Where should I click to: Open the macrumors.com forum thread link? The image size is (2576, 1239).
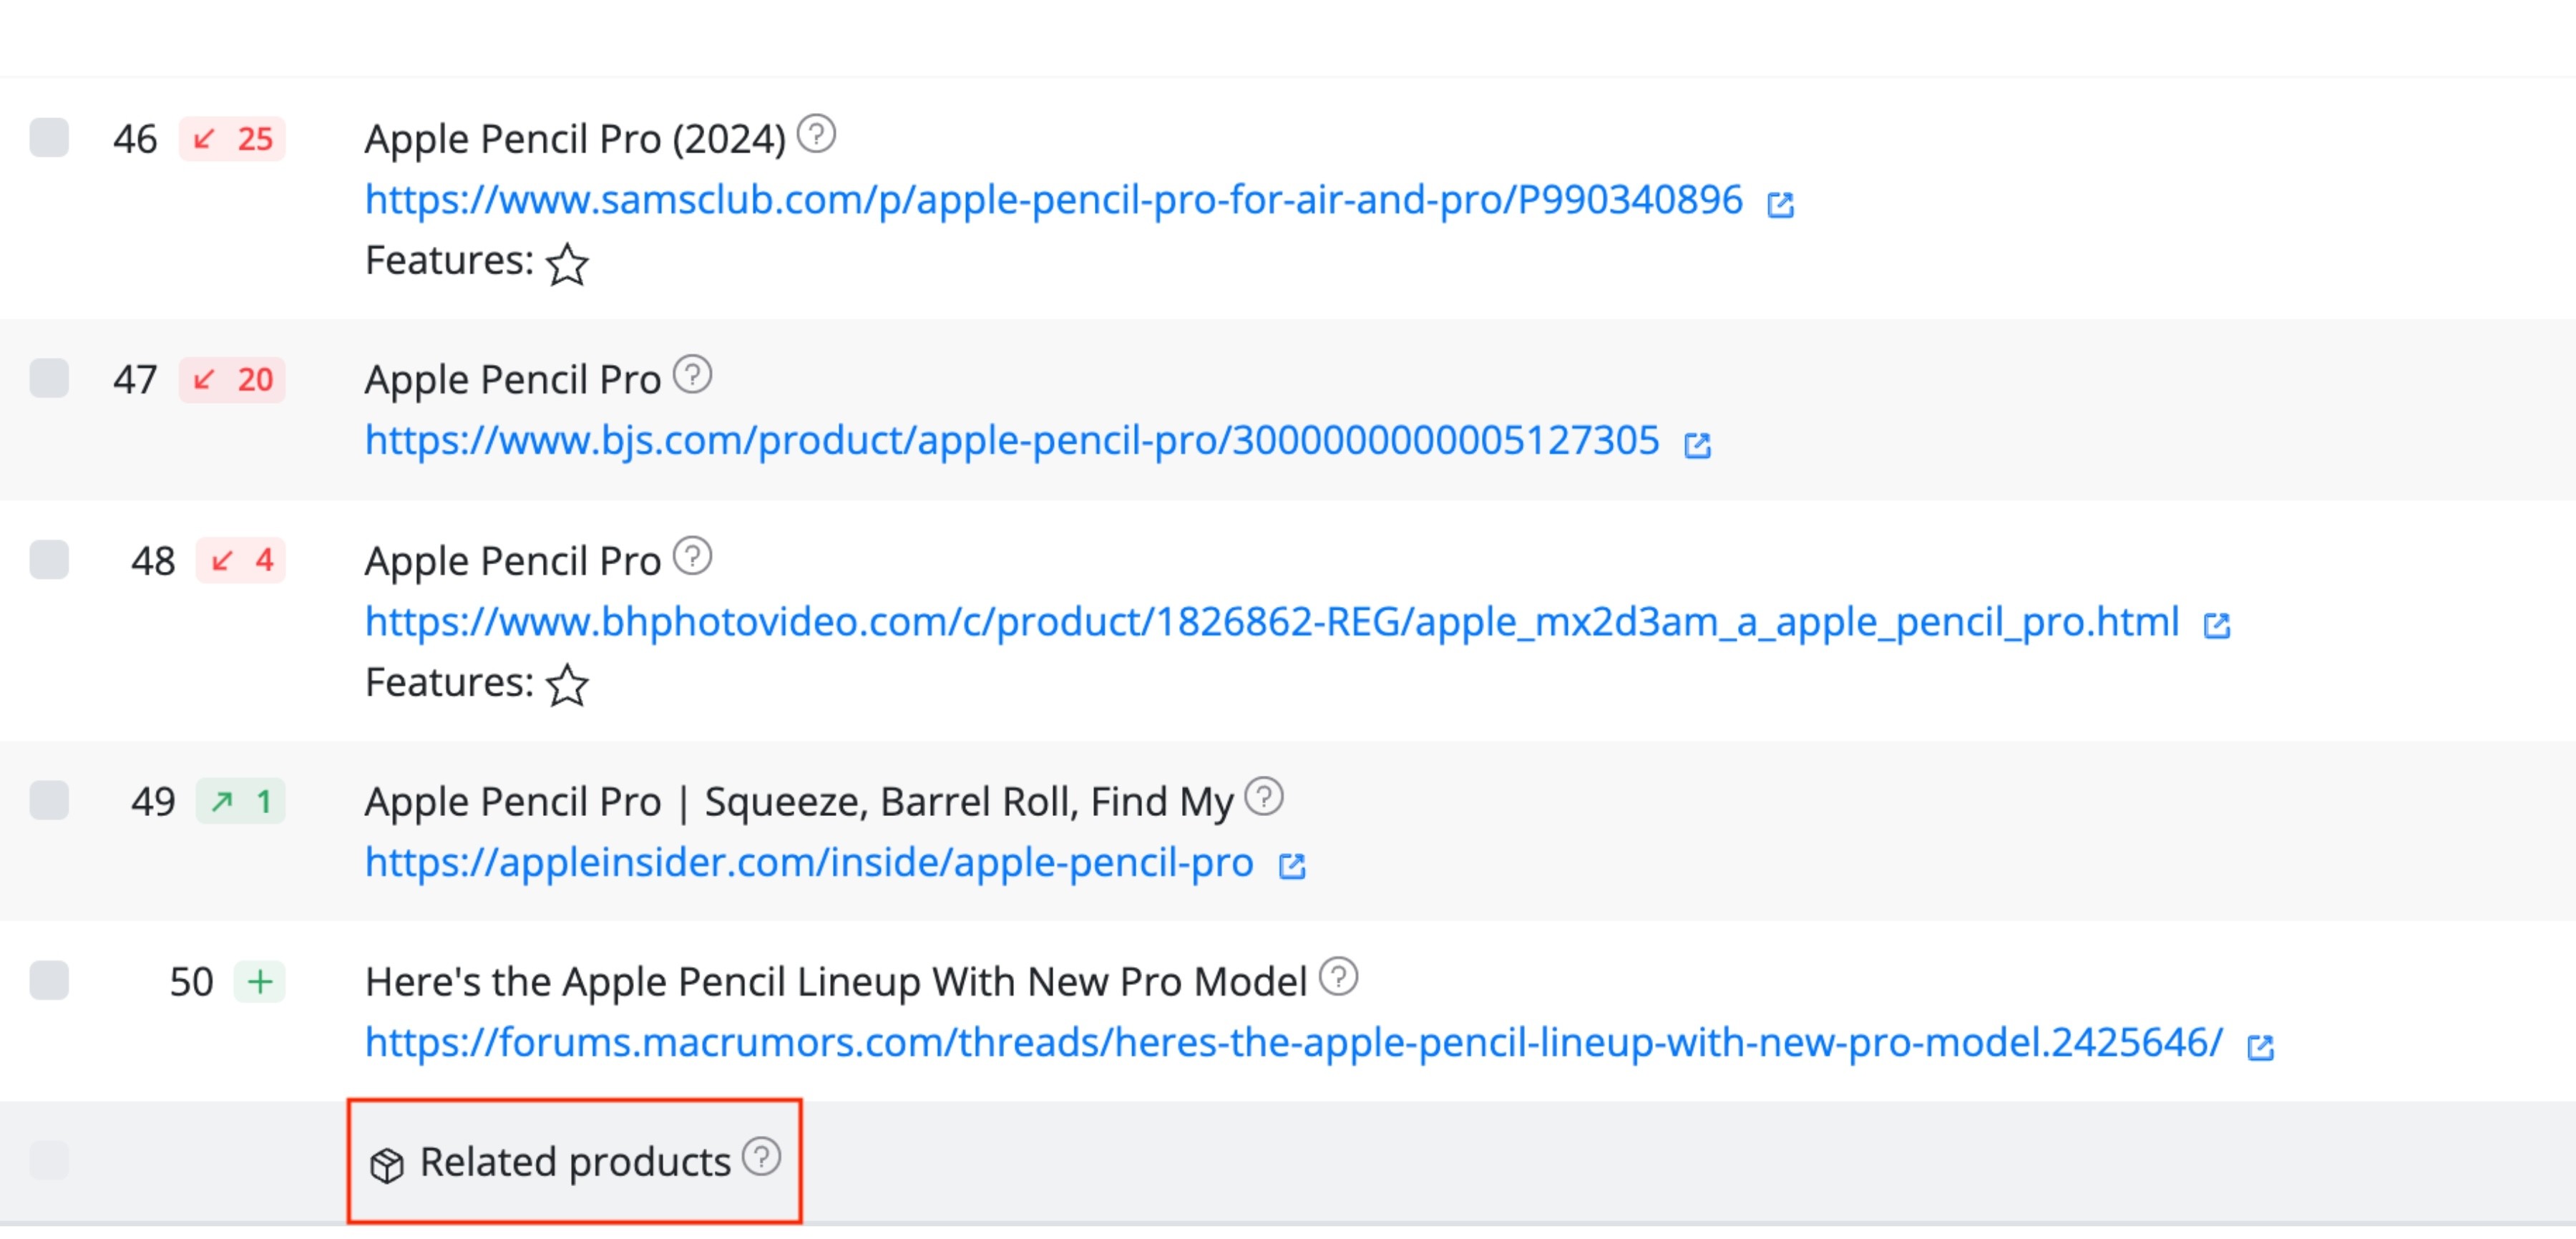pos(1290,1045)
